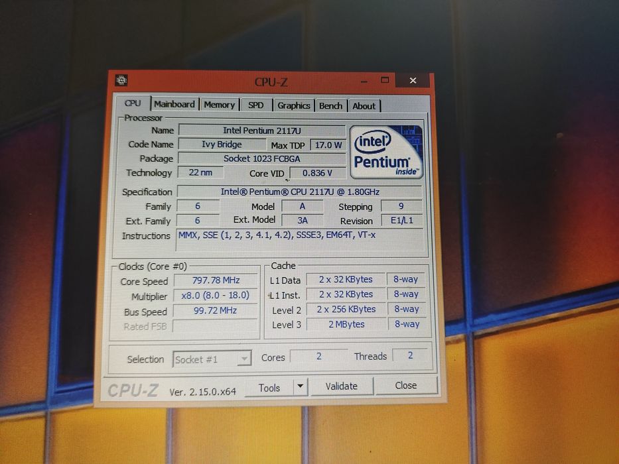Click the L1 Inst. value 2 x 32 KBytes
The image size is (619, 464).
point(346,294)
